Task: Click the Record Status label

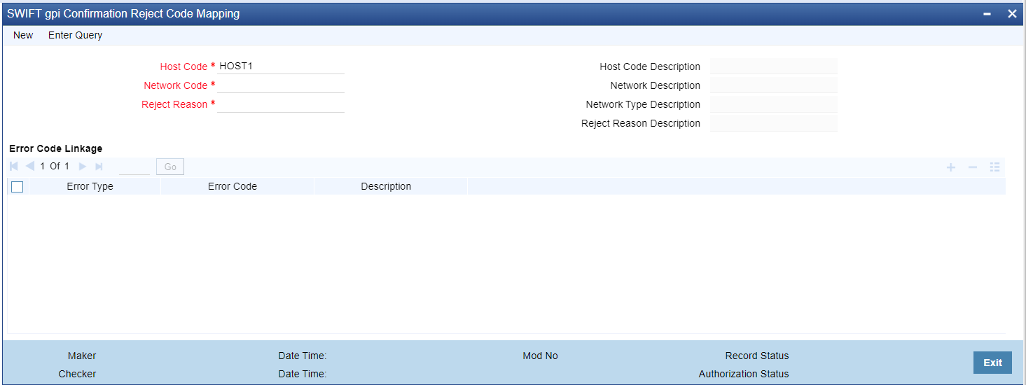Action: click(757, 356)
